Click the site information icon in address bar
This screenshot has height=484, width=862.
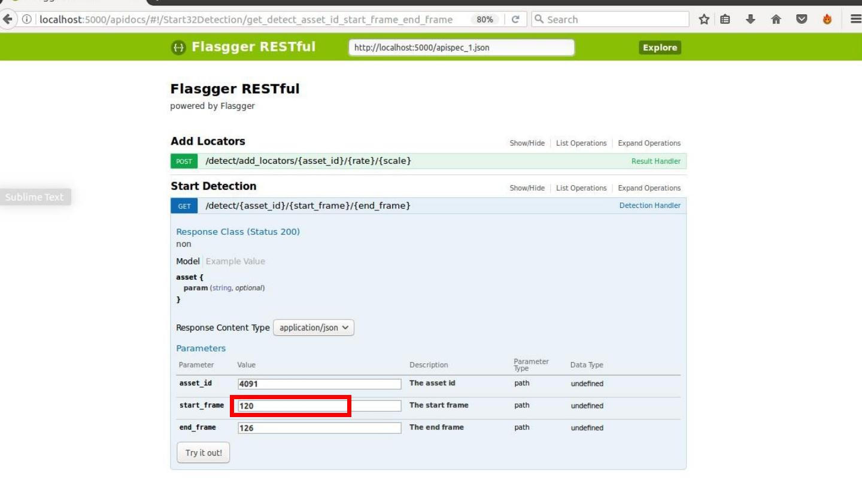click(27, 19)
